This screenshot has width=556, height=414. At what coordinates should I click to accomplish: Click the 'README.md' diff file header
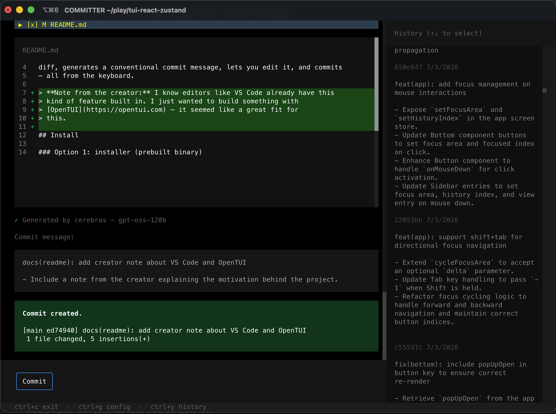point(40,50)
